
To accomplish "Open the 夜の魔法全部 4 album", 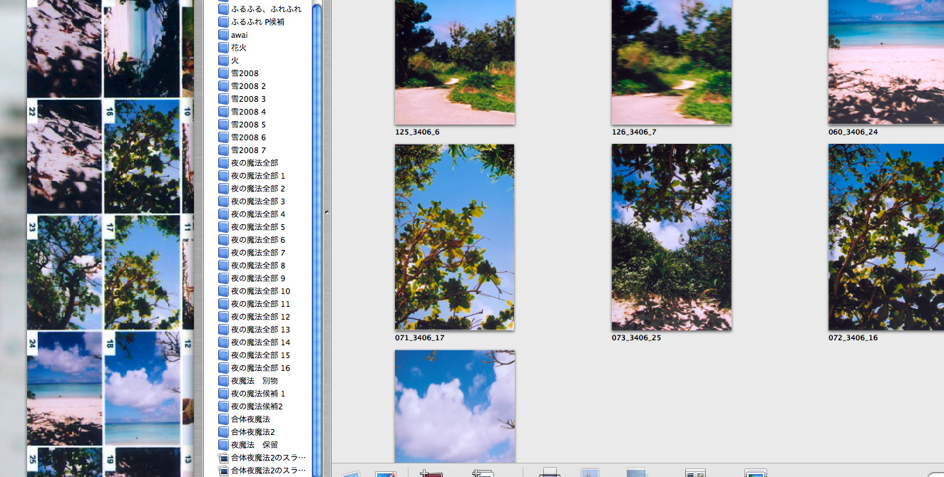I will [x=258, y=214].
